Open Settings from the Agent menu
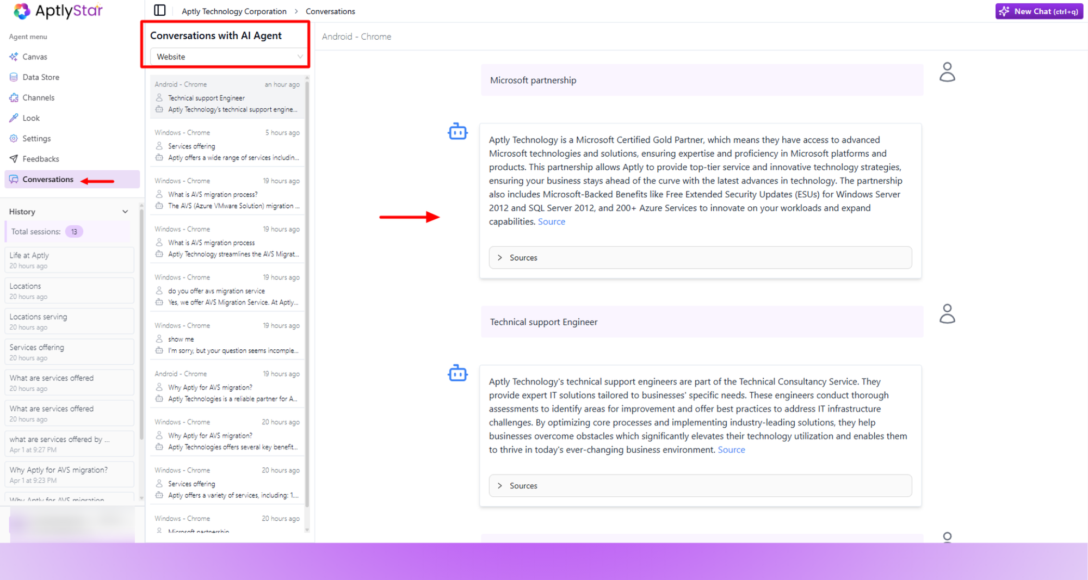This screenshot has height=580, width=1088. pos(36,138)
